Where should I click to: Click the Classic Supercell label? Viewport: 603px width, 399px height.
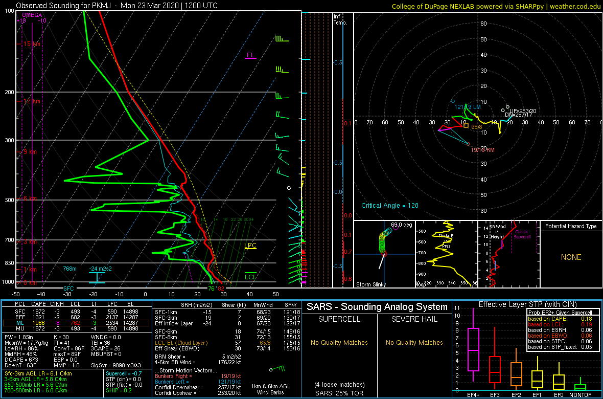pyautogui.click(x=522, y=234)
